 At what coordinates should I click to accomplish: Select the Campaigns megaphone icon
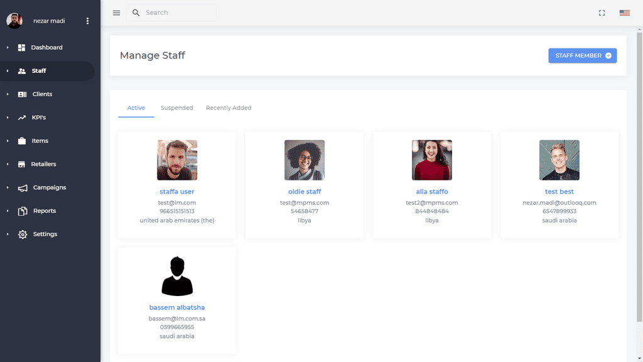(23, 188)
